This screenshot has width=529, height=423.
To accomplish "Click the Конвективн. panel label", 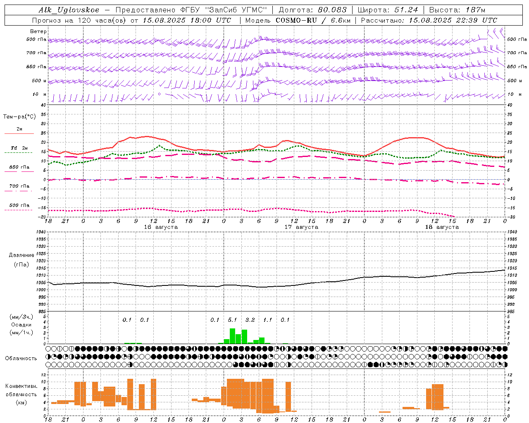I will tap(21, 386).
